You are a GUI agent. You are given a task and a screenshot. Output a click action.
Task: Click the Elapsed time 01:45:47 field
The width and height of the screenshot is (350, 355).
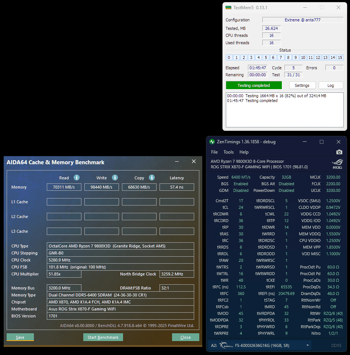[258, 68]
